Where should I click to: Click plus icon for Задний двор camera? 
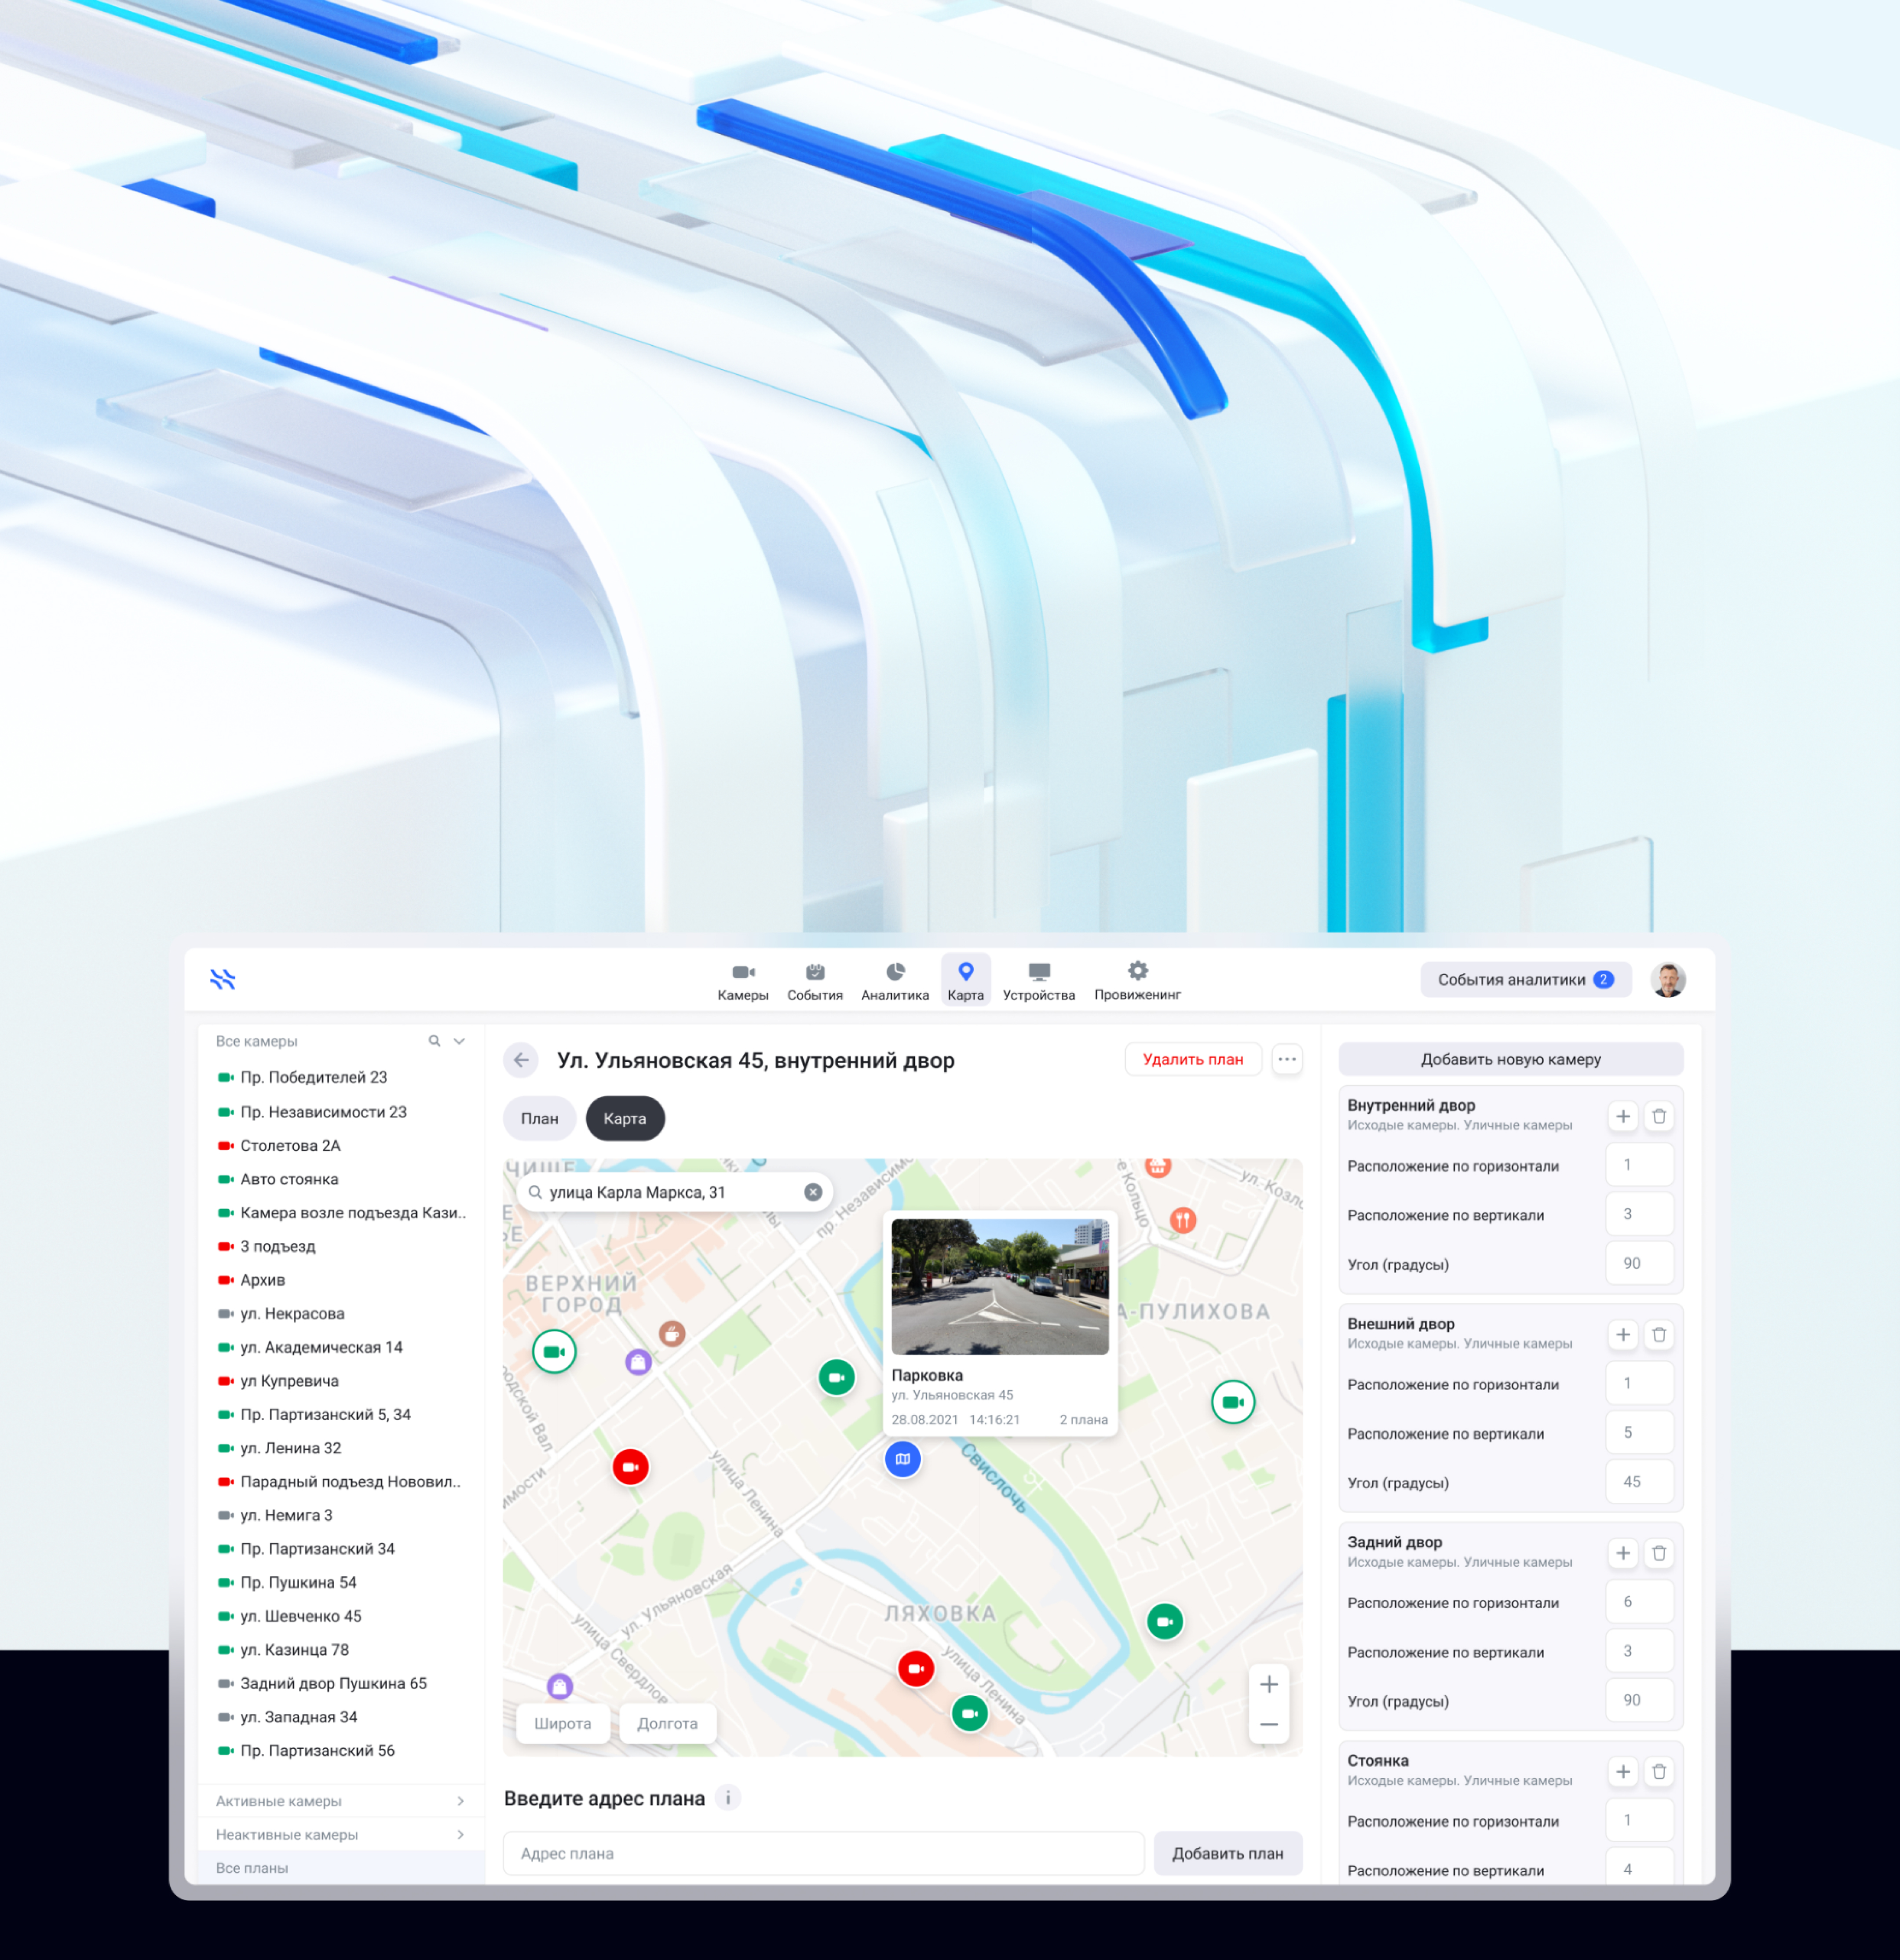[x=1623, y=1553]
